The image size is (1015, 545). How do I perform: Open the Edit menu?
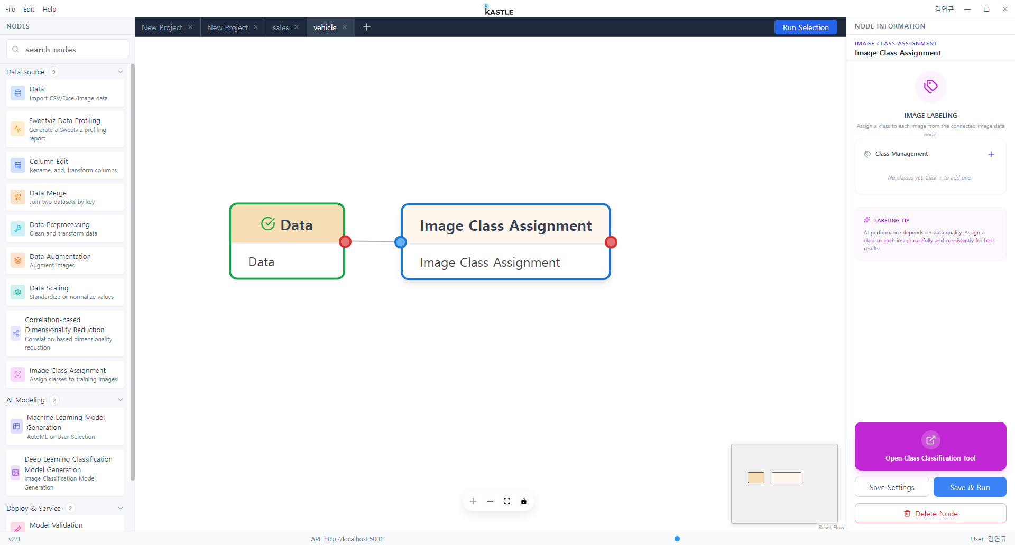tap(29, 9)
